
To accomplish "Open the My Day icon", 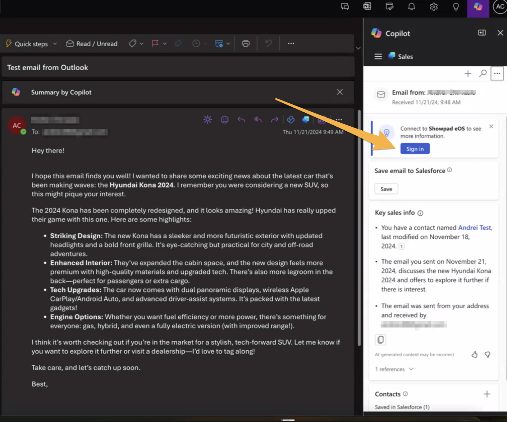I will pyautogui.click(x=389, y=6).
